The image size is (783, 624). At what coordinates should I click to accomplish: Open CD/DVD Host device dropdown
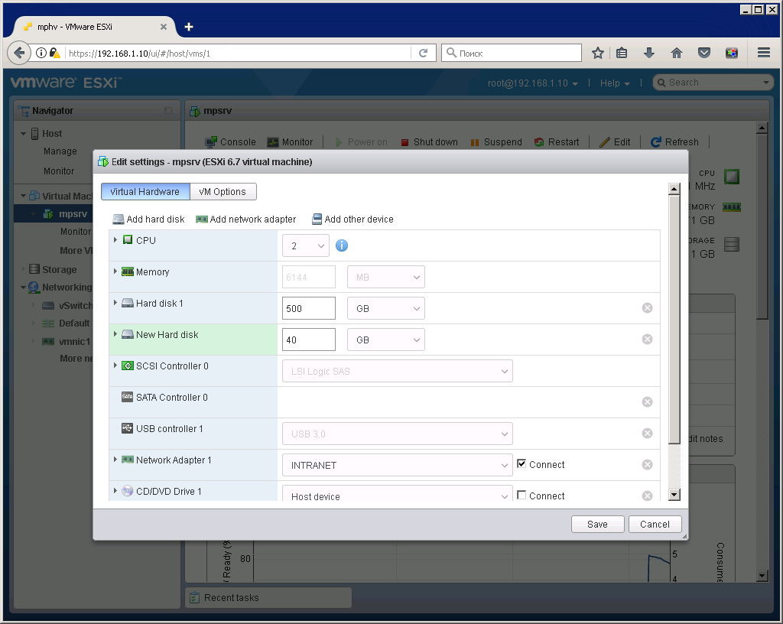click(398, 494)
